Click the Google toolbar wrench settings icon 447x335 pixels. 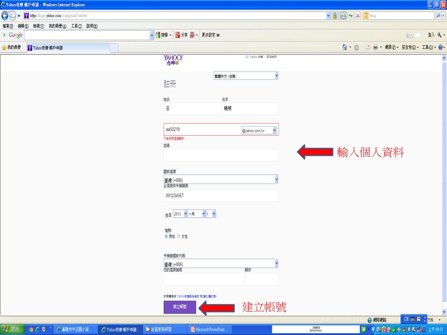tap(440, 35)
